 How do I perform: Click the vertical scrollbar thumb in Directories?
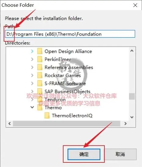tap(132, 96)
